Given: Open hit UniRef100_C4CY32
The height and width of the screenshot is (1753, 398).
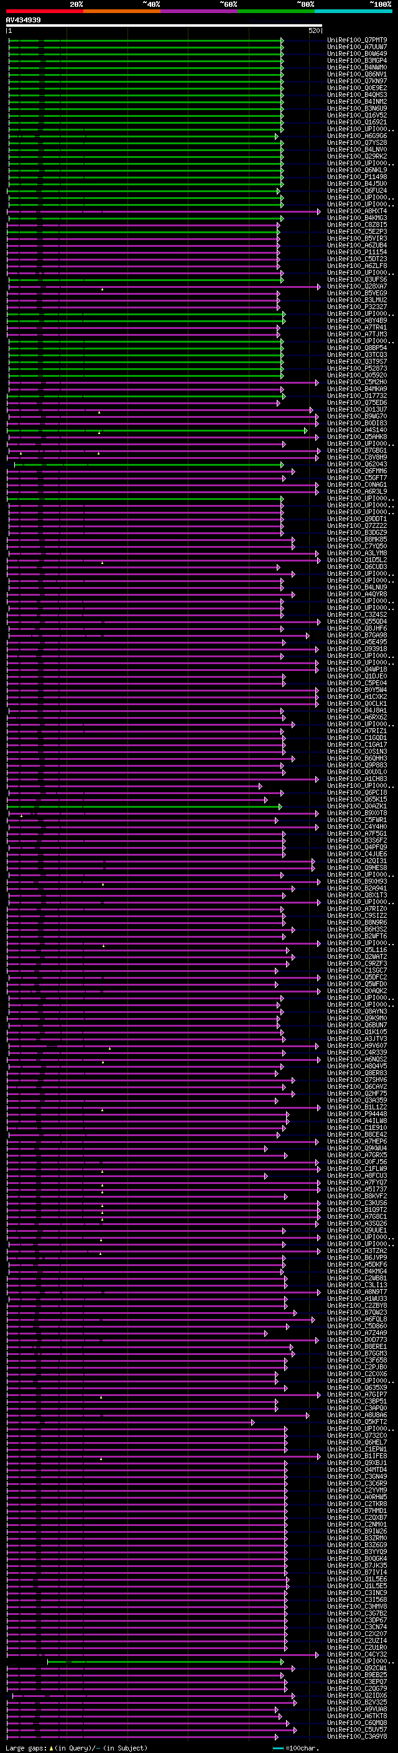Looking at the screenshot, I should tap(357, 1654).
